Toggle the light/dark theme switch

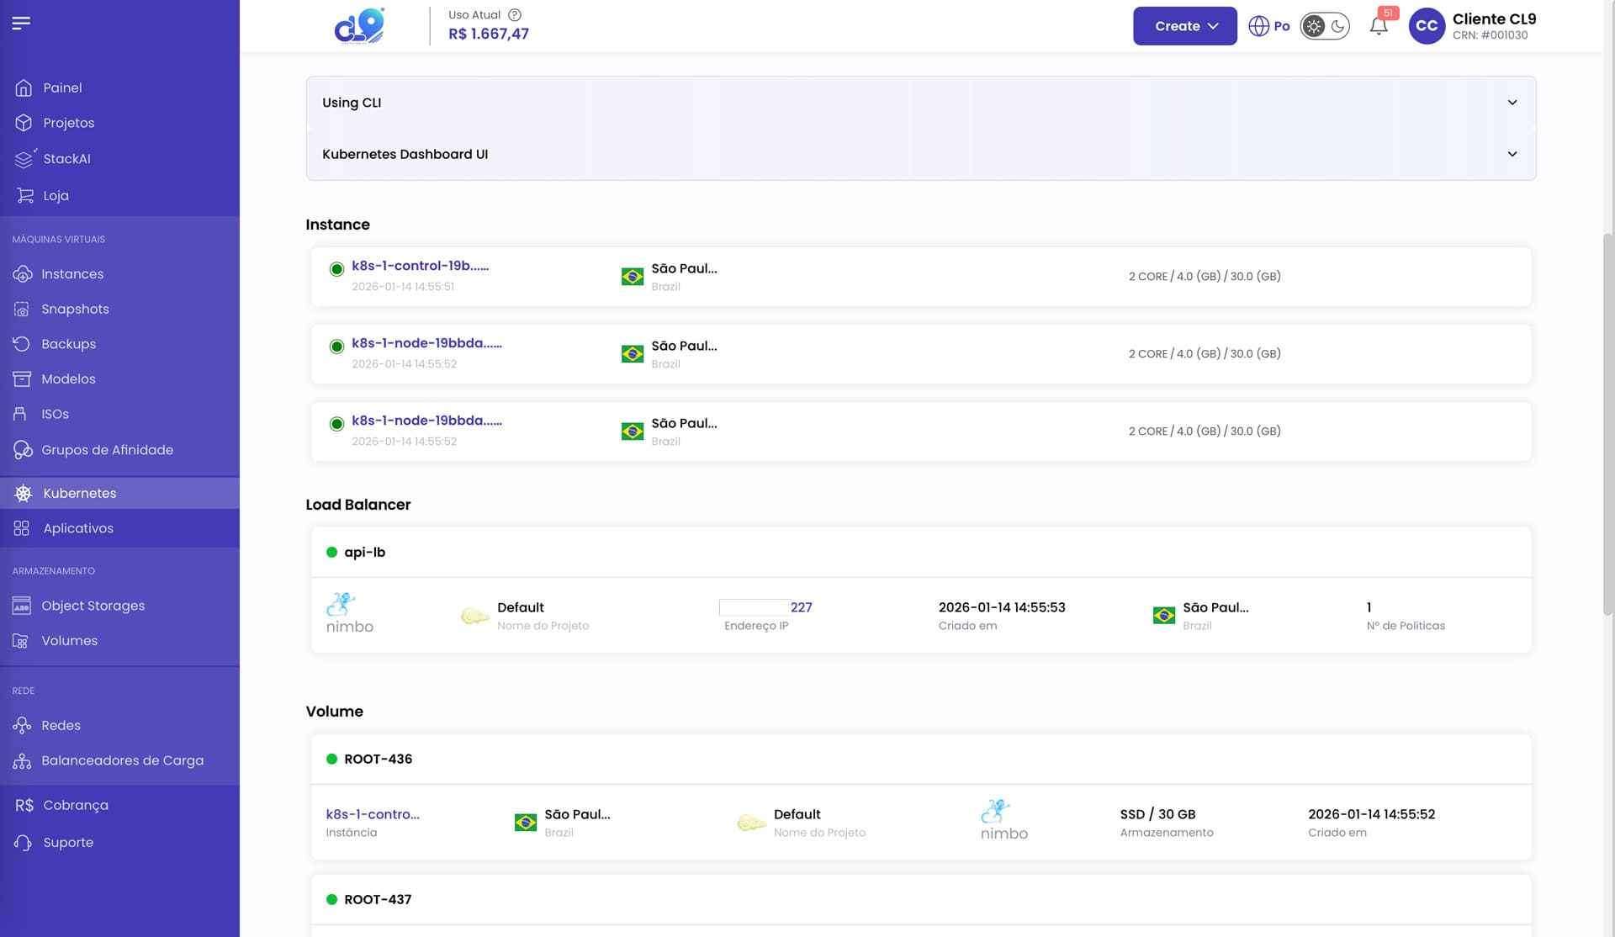pos(1325,26)
